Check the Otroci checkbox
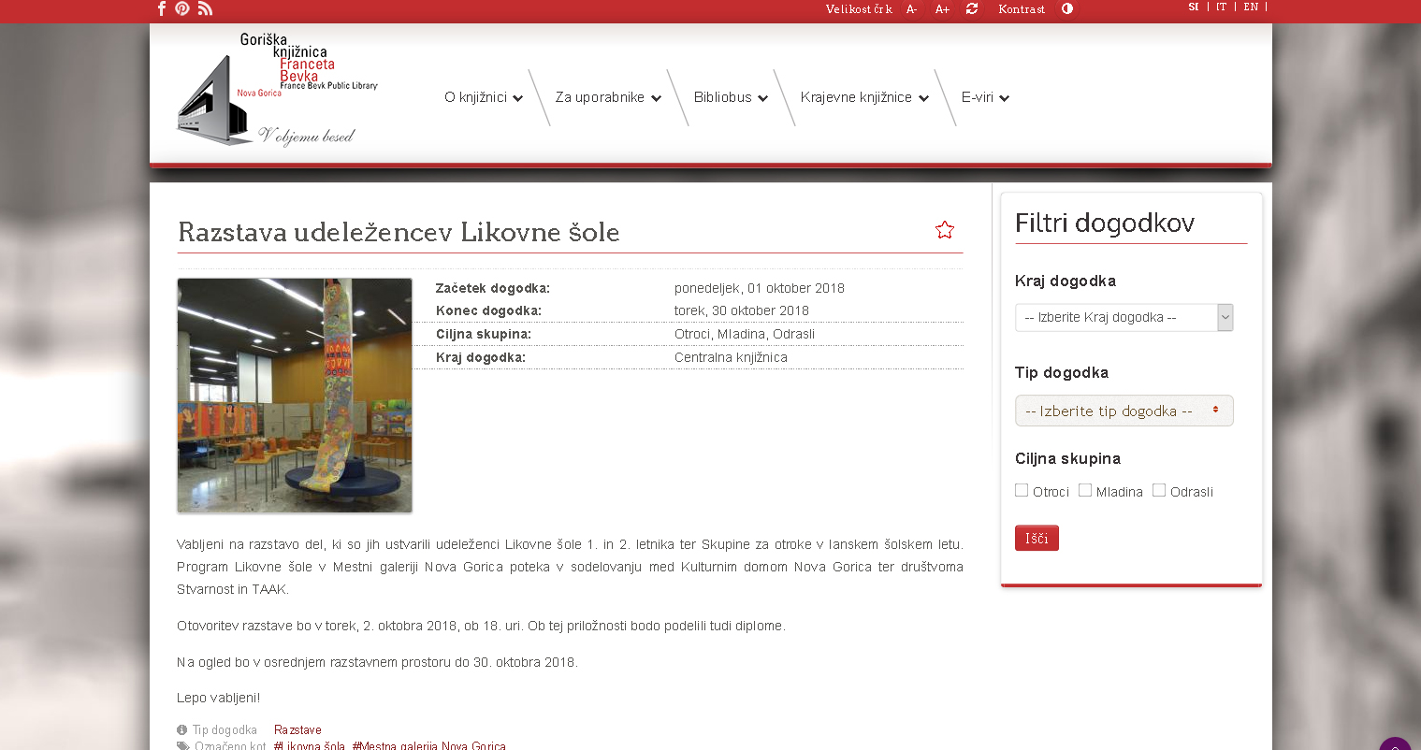The height and width of the screenshot is (750, 1421). click(1022, 490)
